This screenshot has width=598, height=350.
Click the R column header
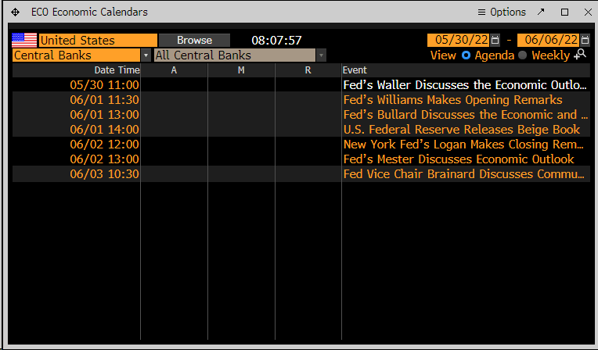308,70
